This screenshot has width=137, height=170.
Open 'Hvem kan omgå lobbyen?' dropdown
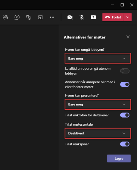[x=98, y=58]
